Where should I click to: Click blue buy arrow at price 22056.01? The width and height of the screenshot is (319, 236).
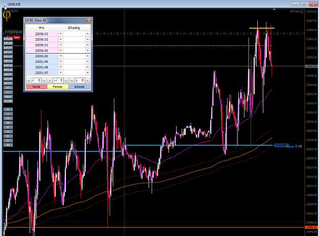point(87,45)
